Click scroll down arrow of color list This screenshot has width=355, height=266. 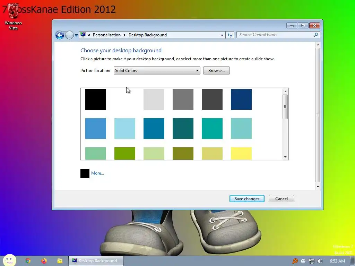click(285, 157)
